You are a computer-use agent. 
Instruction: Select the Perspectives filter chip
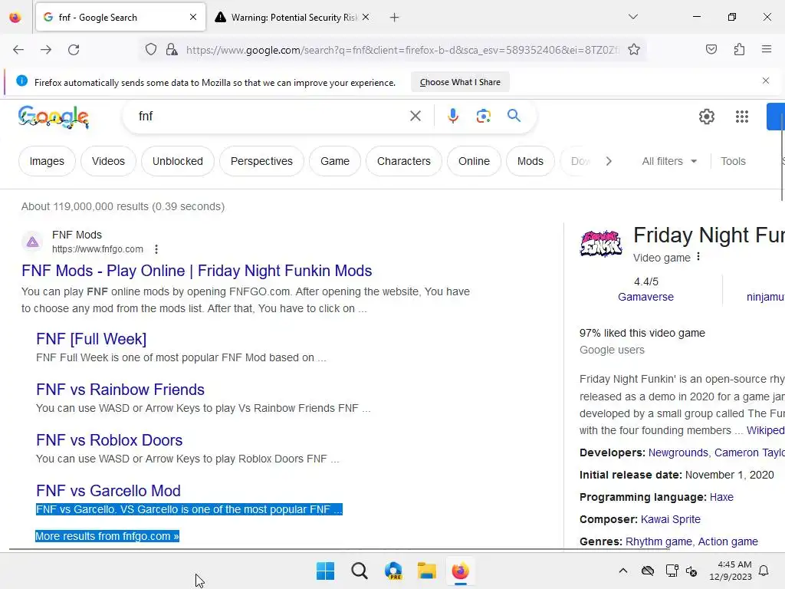[x=261, y=161]
